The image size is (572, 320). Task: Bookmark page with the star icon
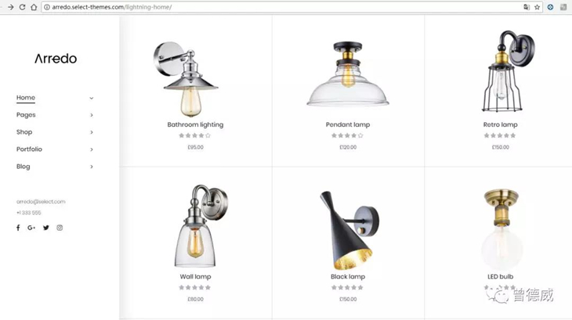[x=537, y=7]
